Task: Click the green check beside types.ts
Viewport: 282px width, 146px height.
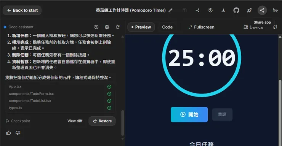Action: point(109,108)
